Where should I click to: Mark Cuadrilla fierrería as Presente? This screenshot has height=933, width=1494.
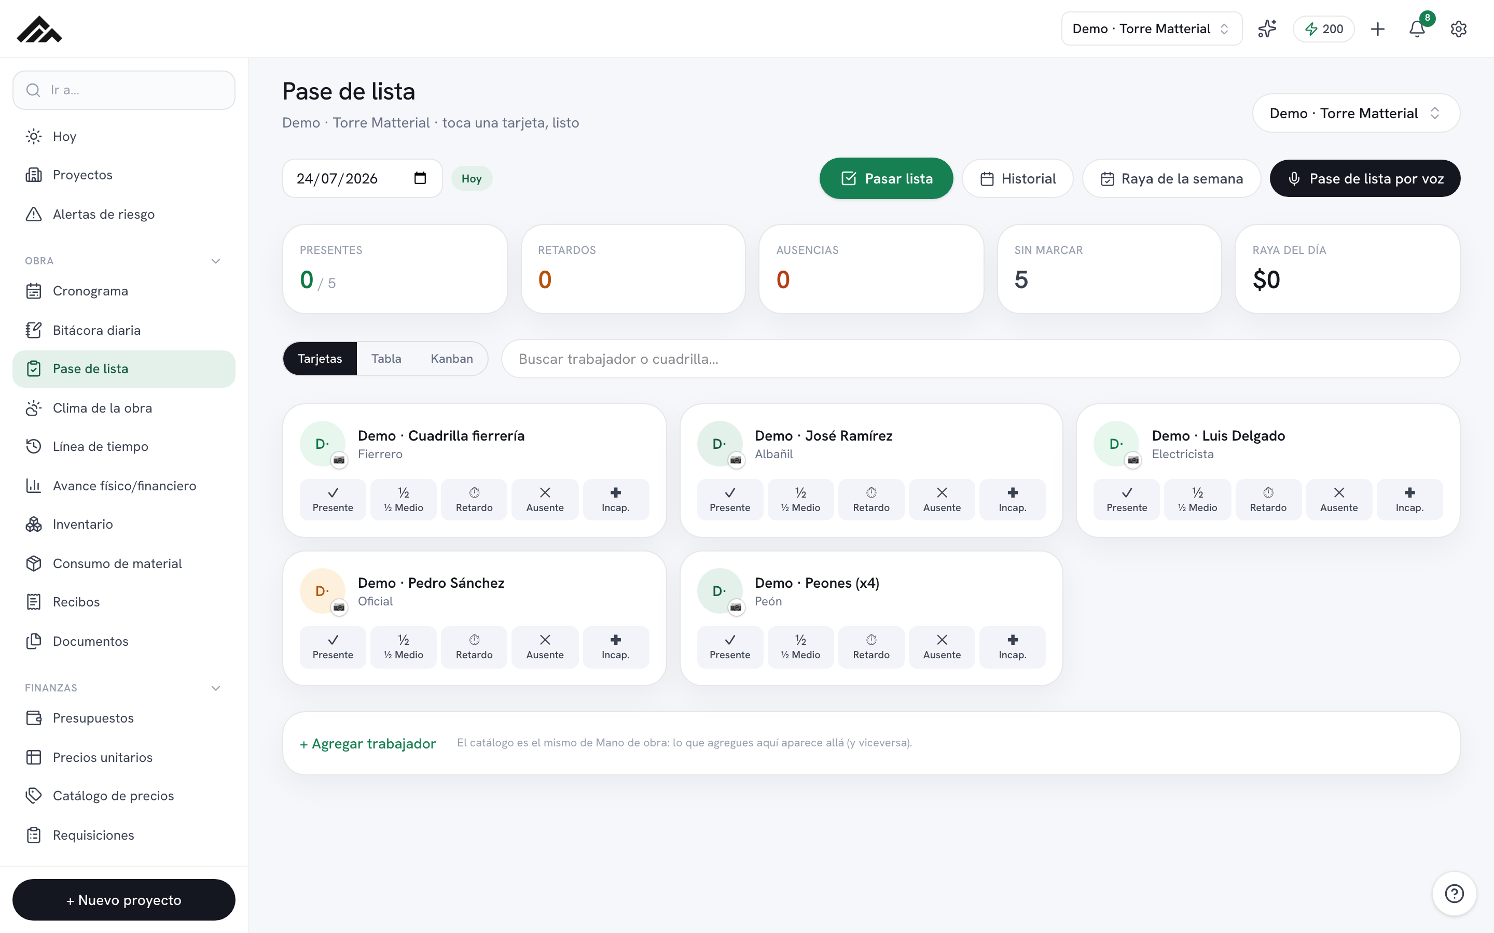click(x=333, y=500)
